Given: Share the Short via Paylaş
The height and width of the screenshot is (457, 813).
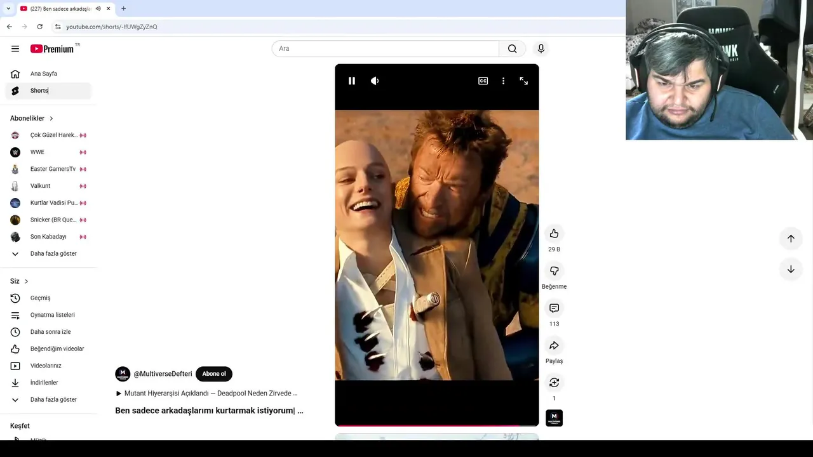Looking at the screenshot, I should point(554,345).
